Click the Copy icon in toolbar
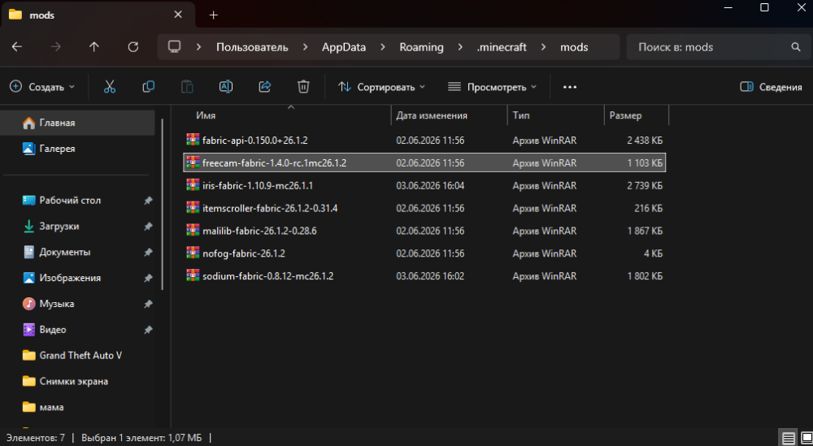This screenshot has width=813, height=446. click(x=148, y=87)
